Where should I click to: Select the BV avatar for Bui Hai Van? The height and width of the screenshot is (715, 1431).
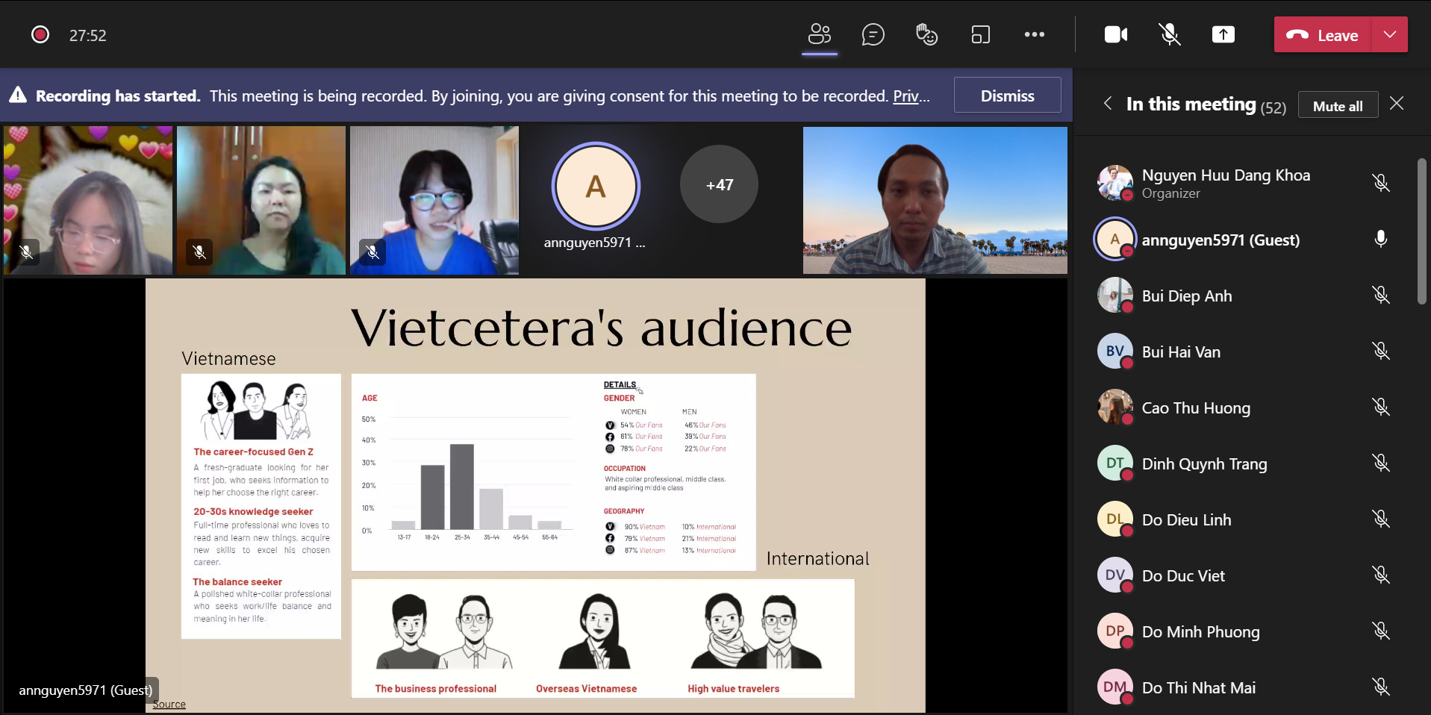point(1115,351)
